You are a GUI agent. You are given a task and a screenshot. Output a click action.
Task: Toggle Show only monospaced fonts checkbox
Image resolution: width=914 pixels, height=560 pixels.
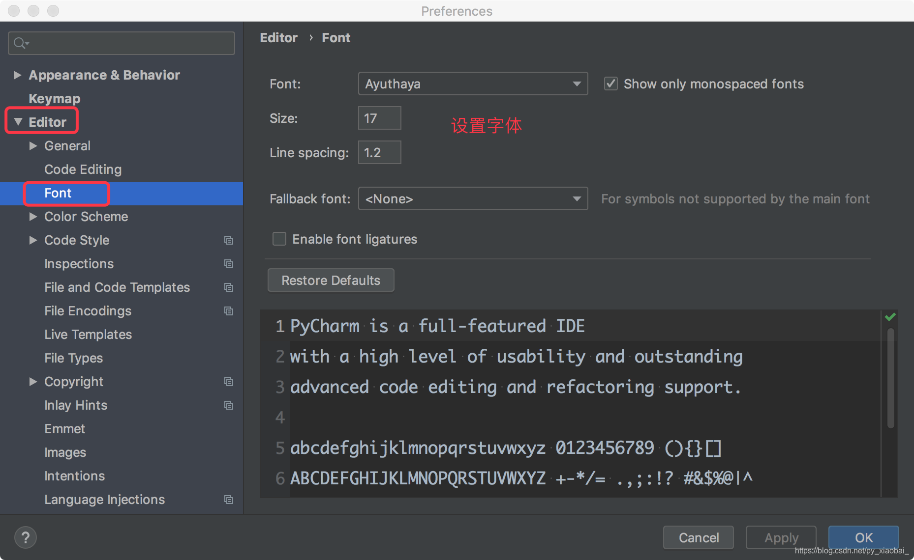click(610, 84)
